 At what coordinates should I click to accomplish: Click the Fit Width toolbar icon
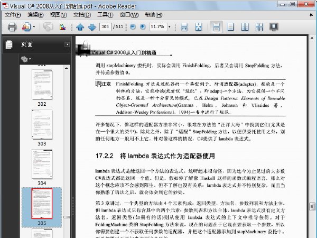click(184, 27)
